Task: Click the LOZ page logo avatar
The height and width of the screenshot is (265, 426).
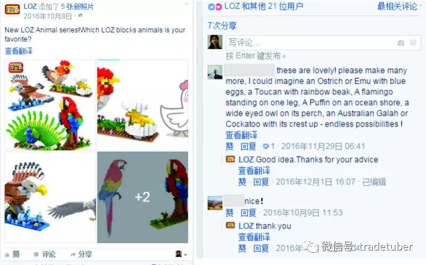Action: point(12,10)
